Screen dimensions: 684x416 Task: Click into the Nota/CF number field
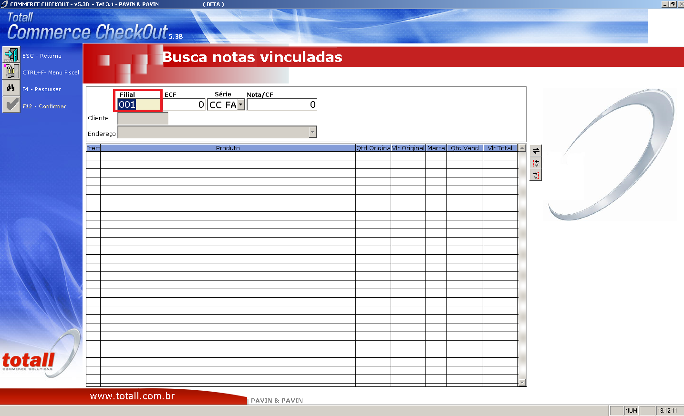281,104
